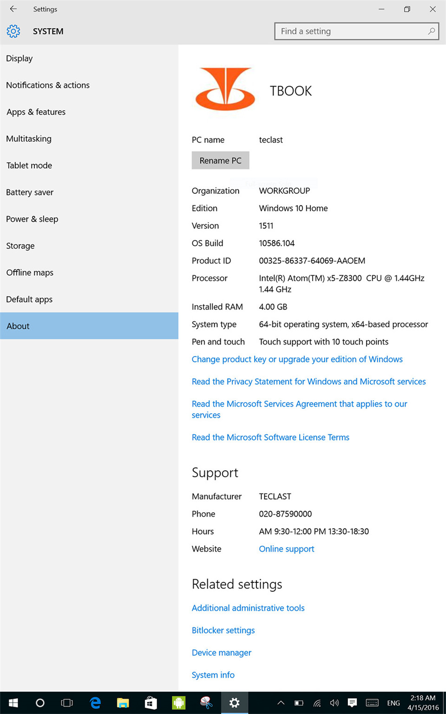
Task: Open Additional administrative tools
Action: click(x=248, y=608)
